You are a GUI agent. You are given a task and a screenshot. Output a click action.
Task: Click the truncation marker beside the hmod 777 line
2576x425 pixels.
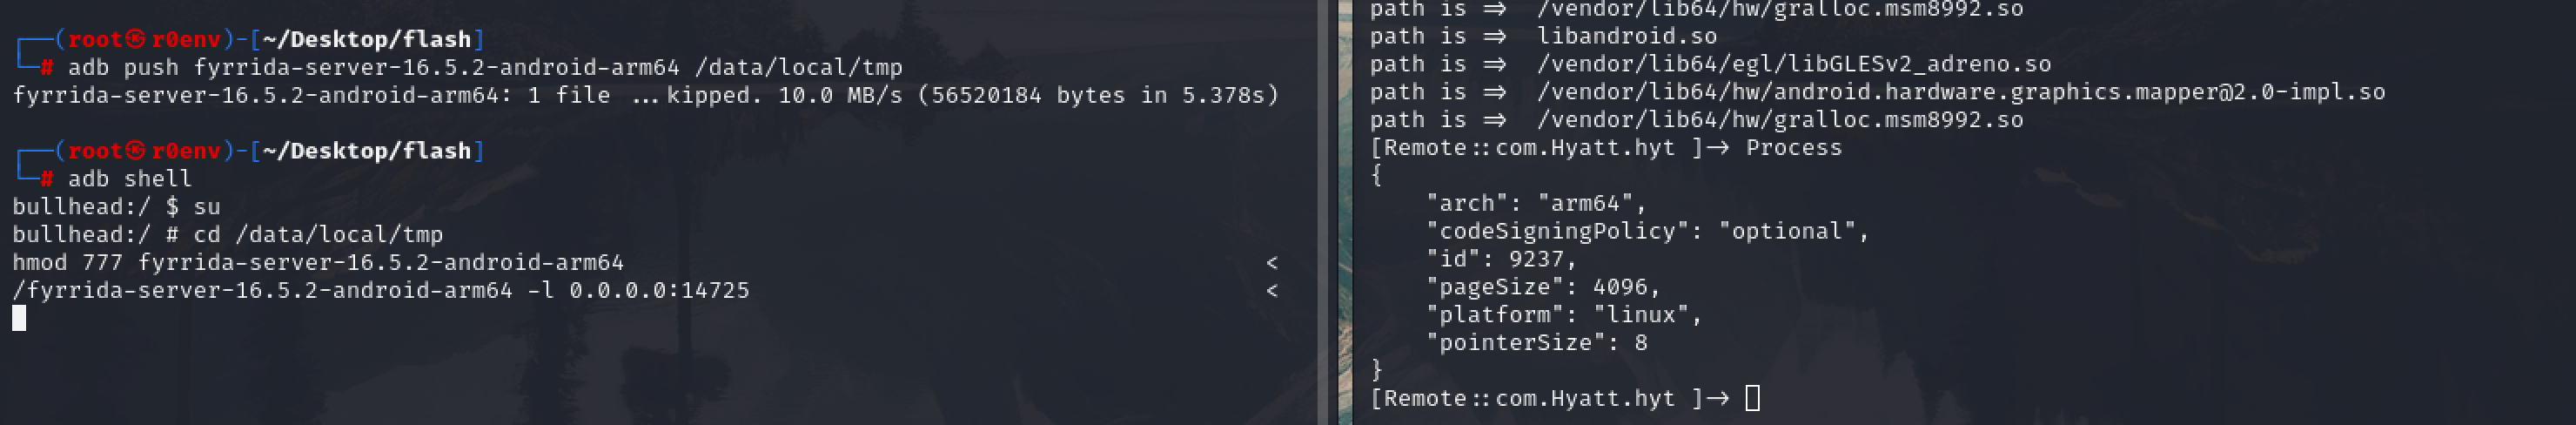click(x=1271, y=263)
